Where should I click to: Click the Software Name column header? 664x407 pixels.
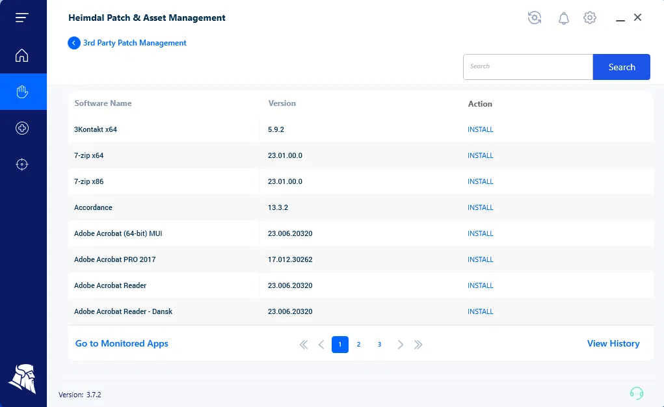click(103, 103)
